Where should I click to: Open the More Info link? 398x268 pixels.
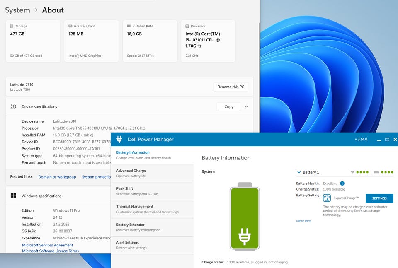(303, 221)
